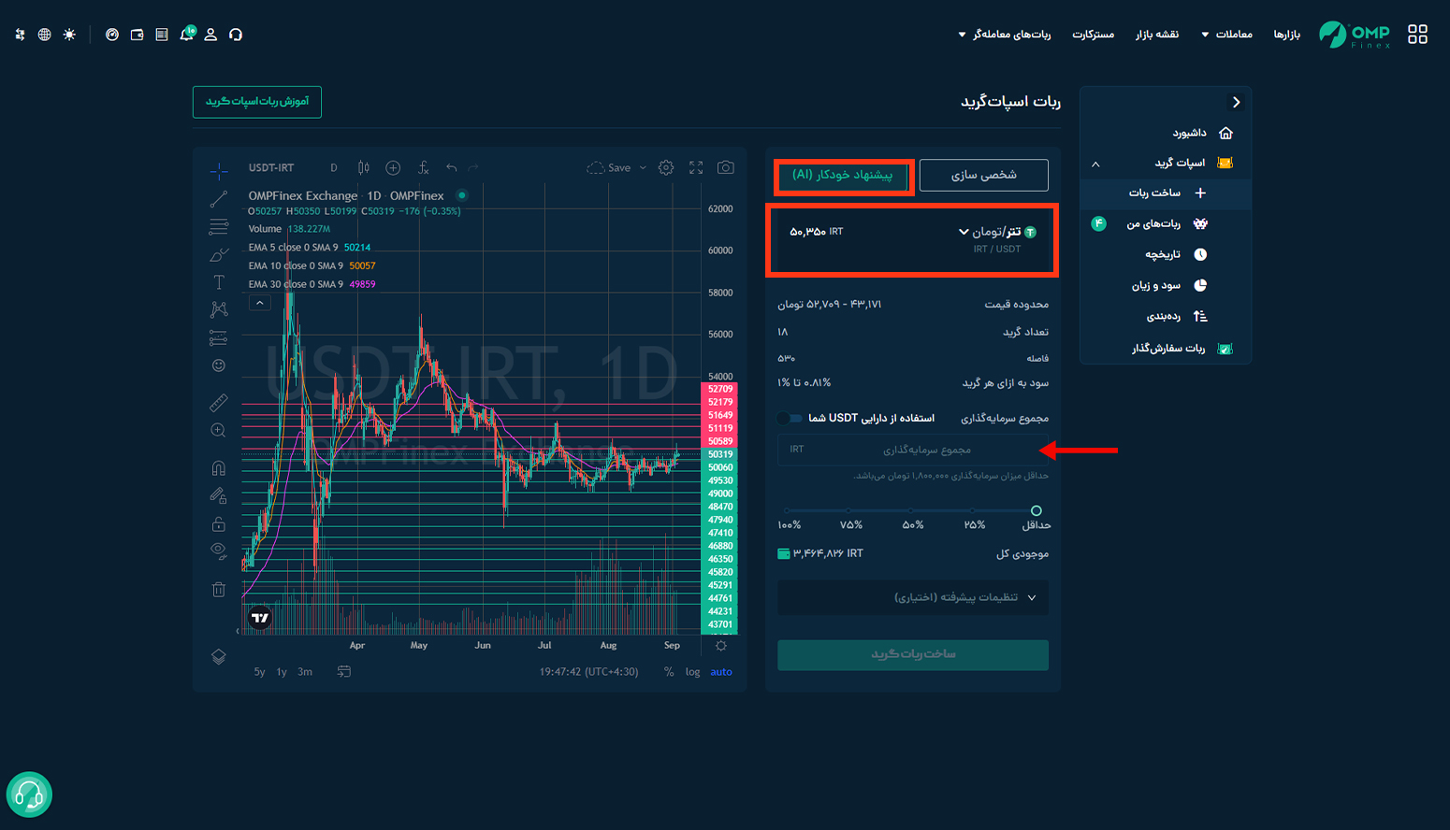Collapse اسپات گرید sidebar section
1450x830 pixels.
(1095, 164)
